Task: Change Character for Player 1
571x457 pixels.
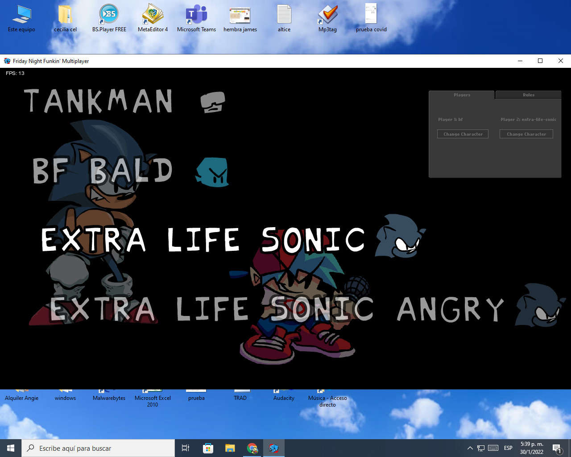Action: 463,134
